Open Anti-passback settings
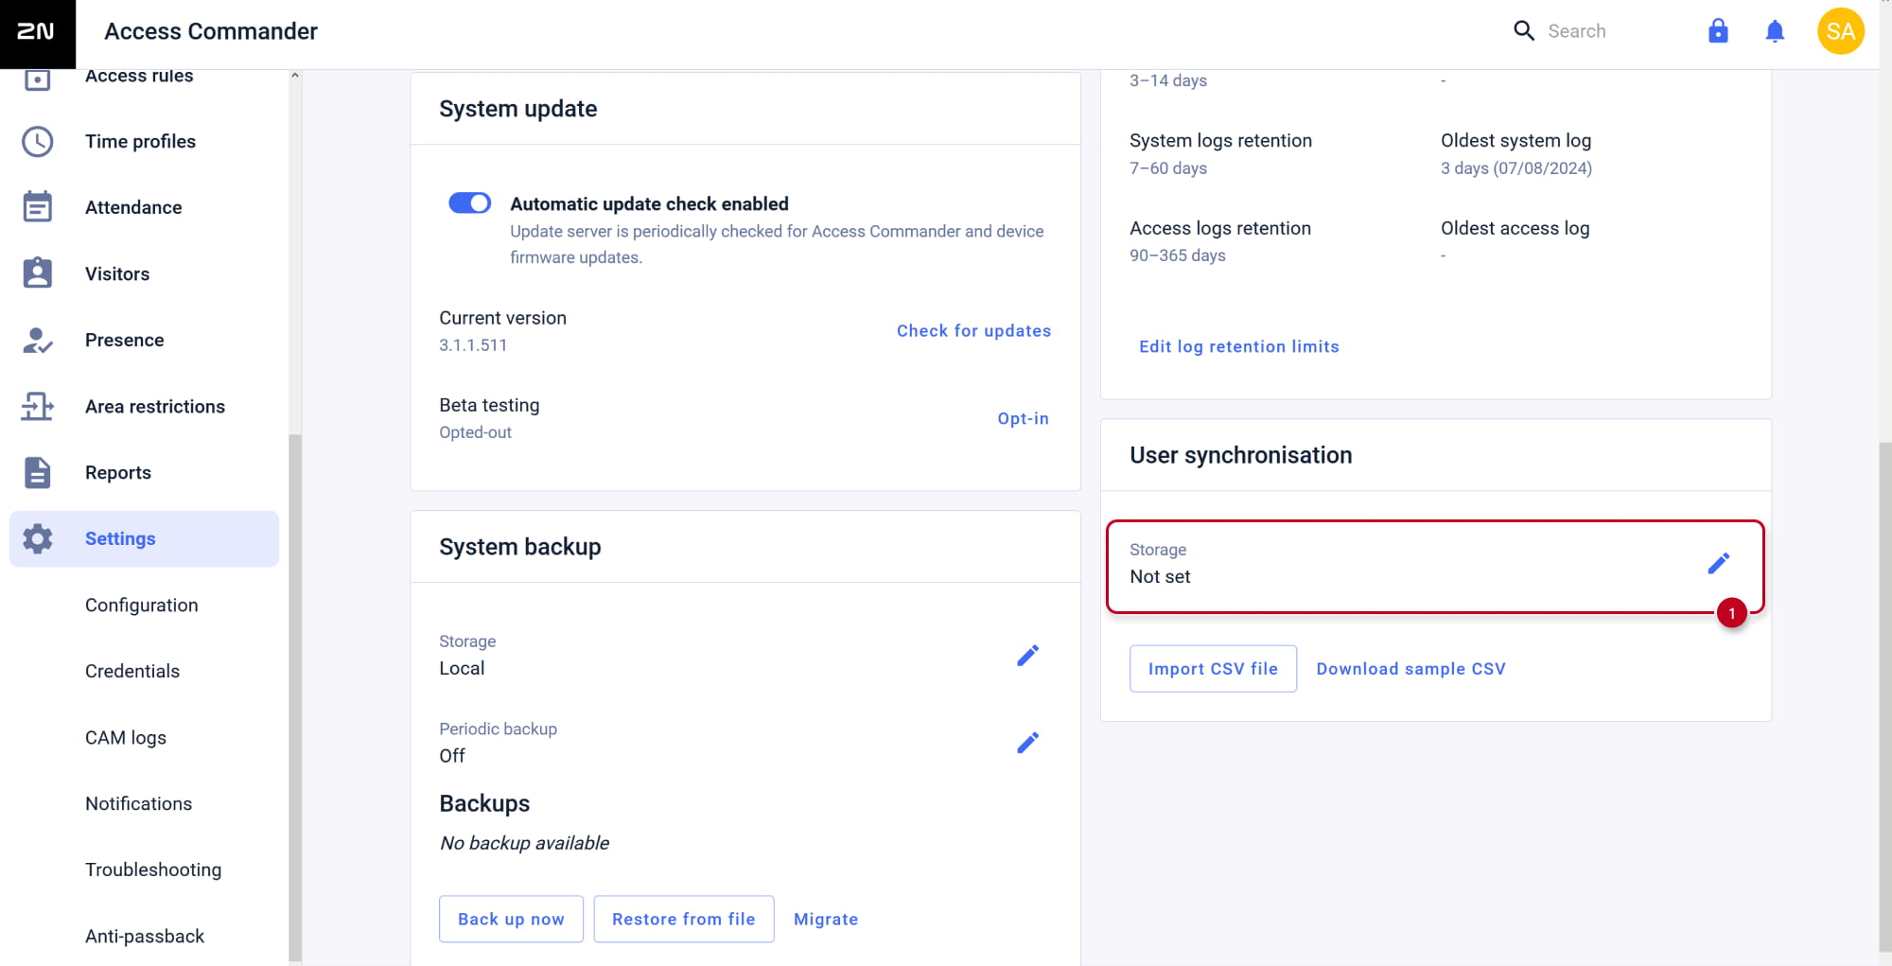The image size is (1892, 966). click(x=145, y=936)
